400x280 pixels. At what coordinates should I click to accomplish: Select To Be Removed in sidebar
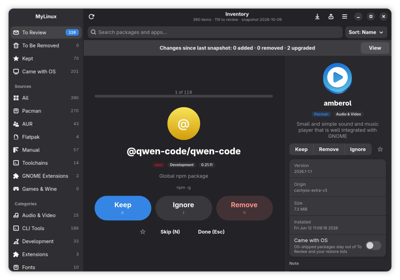(x=46, y=46)
